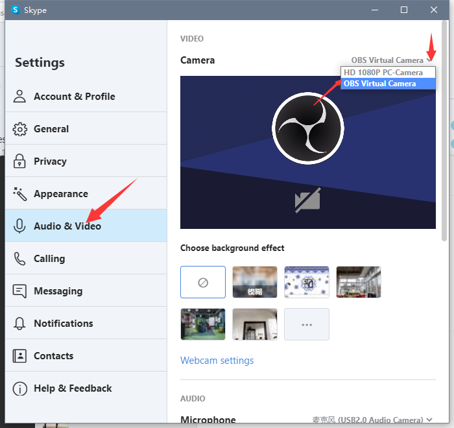Image resolution: width=454 pixels, height=428 pixels.
Task: Choose HD 1080P PC-Camera from list
Action: [x=388, y=73]
